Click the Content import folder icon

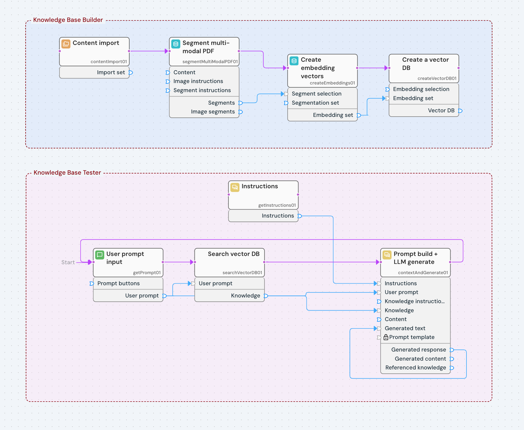[x=65, y=44]
